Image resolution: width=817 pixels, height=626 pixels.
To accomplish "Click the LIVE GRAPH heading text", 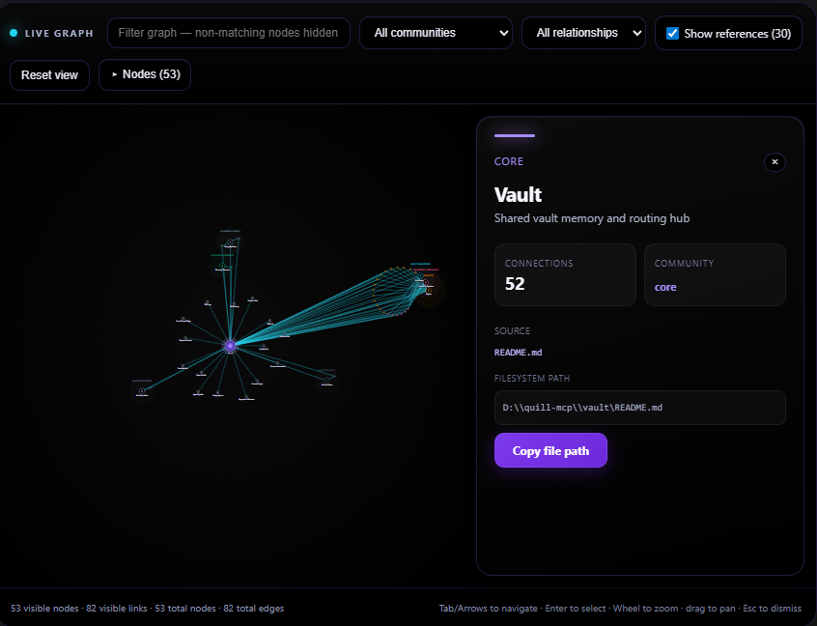I will coord(59,34).
